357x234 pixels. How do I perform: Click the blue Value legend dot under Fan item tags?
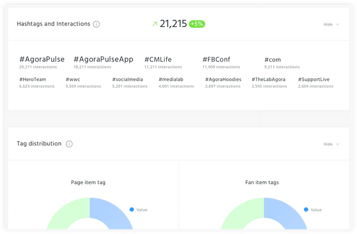click(305, 210)
